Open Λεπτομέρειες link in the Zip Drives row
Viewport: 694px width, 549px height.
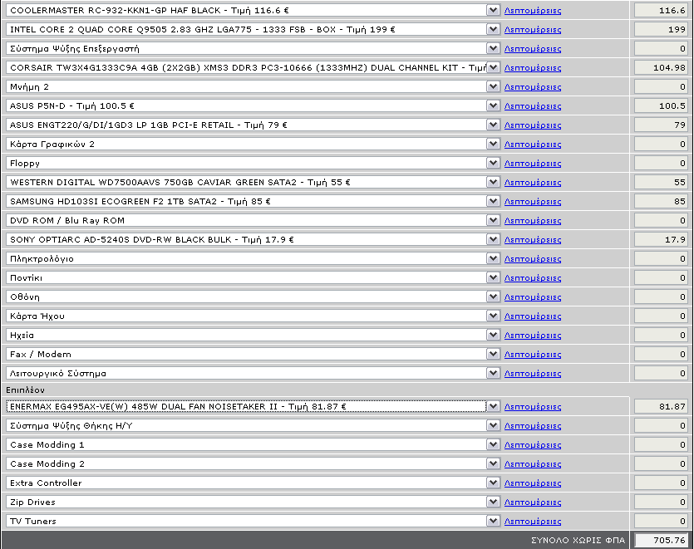(533, 502)
